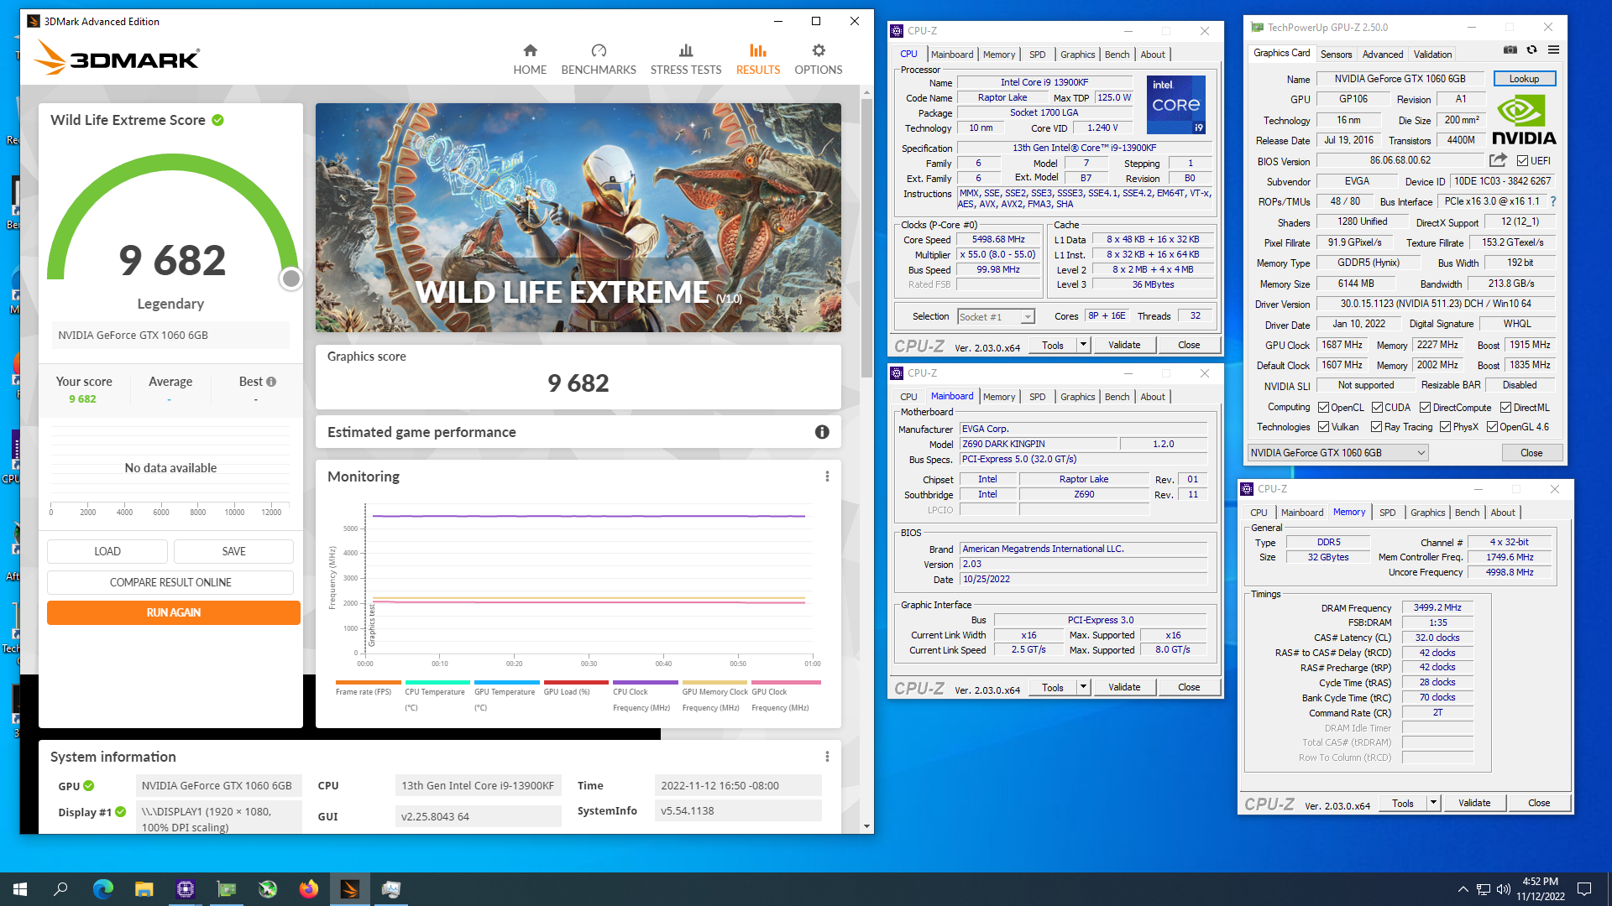This screenshot has width=1612, height=906.
Task: Click 3DMark scrollbar down arrow
Action: (866, 826)
